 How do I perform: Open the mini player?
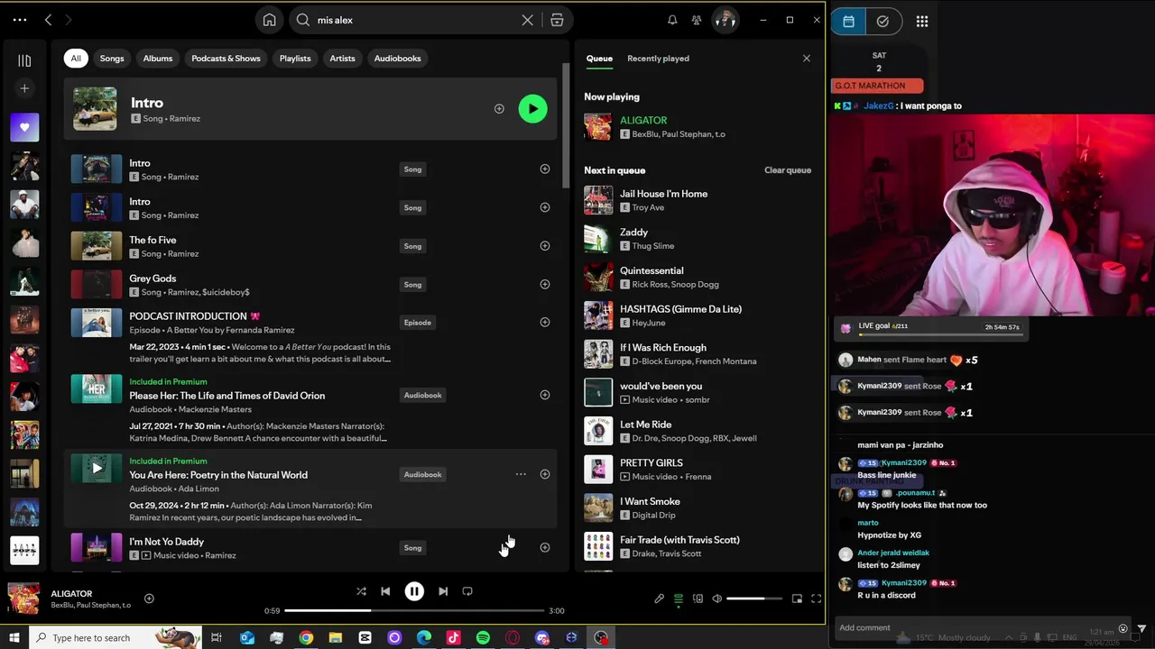tap(797, 599)
